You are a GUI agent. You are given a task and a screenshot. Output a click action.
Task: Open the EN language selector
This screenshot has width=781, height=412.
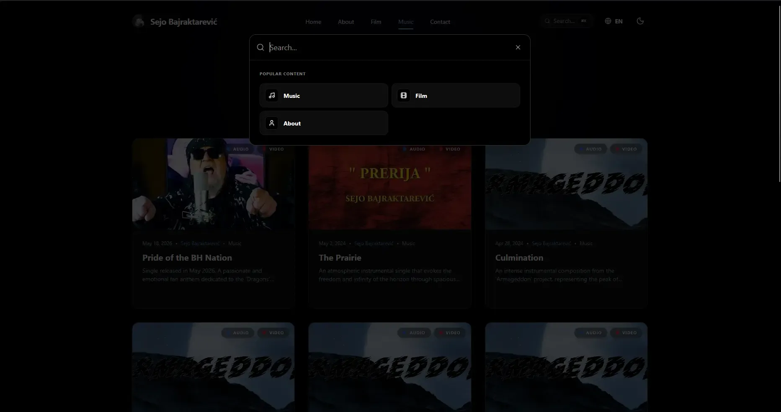(614, 21)
